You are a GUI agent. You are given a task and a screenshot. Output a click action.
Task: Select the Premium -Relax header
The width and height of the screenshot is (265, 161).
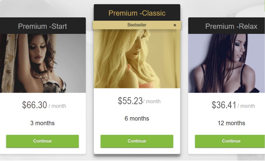coord(231,26)
